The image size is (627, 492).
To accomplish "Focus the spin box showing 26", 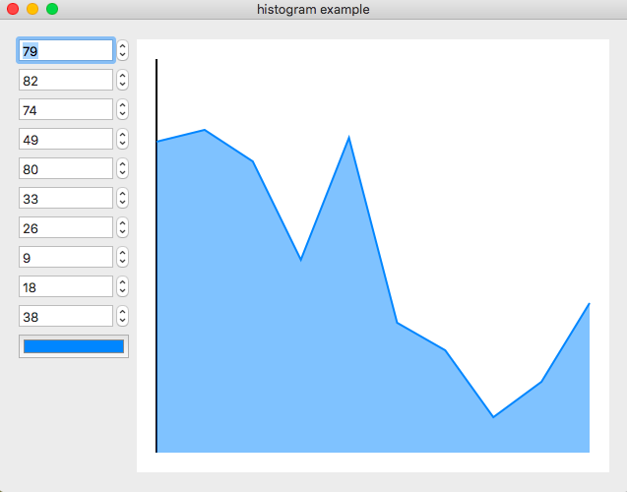I will (x=65, y=227).
